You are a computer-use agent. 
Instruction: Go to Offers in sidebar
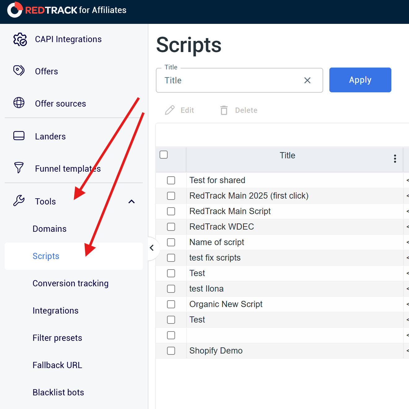click(46, 72)
